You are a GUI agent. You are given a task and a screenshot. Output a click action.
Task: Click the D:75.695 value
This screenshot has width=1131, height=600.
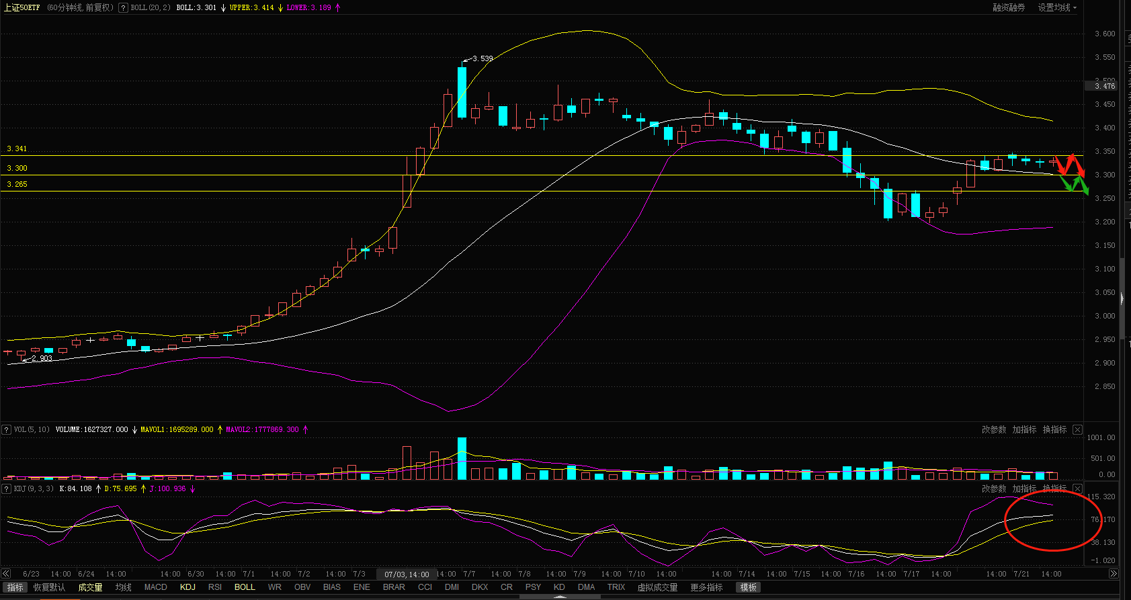[120, 489]
